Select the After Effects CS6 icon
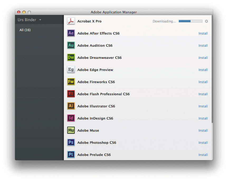Screen dimensions: 228x181 tap(71, 33)
